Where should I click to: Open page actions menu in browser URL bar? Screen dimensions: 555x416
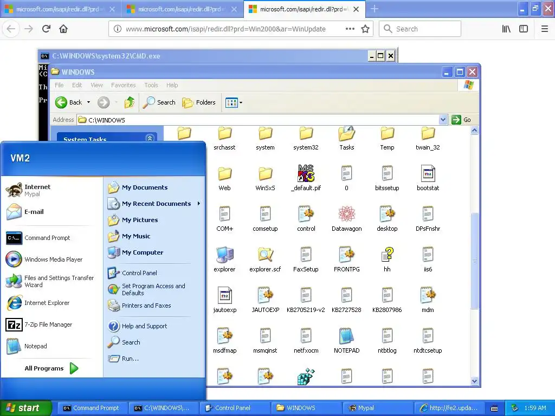click(350, 29)
